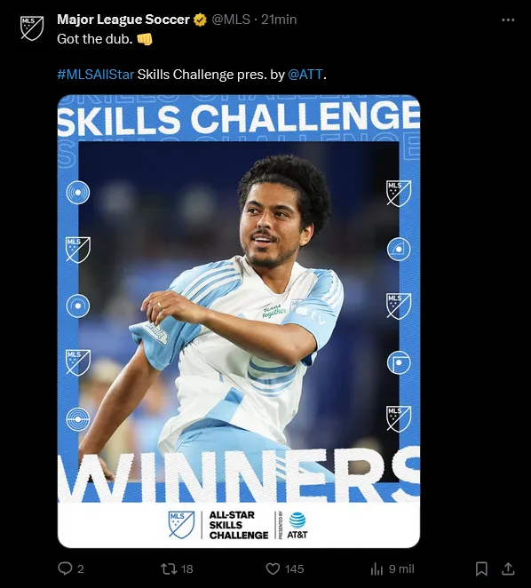Screen dimensions: 531x588
Task: Open Major League Soccer display name
Action: (123, 20)
